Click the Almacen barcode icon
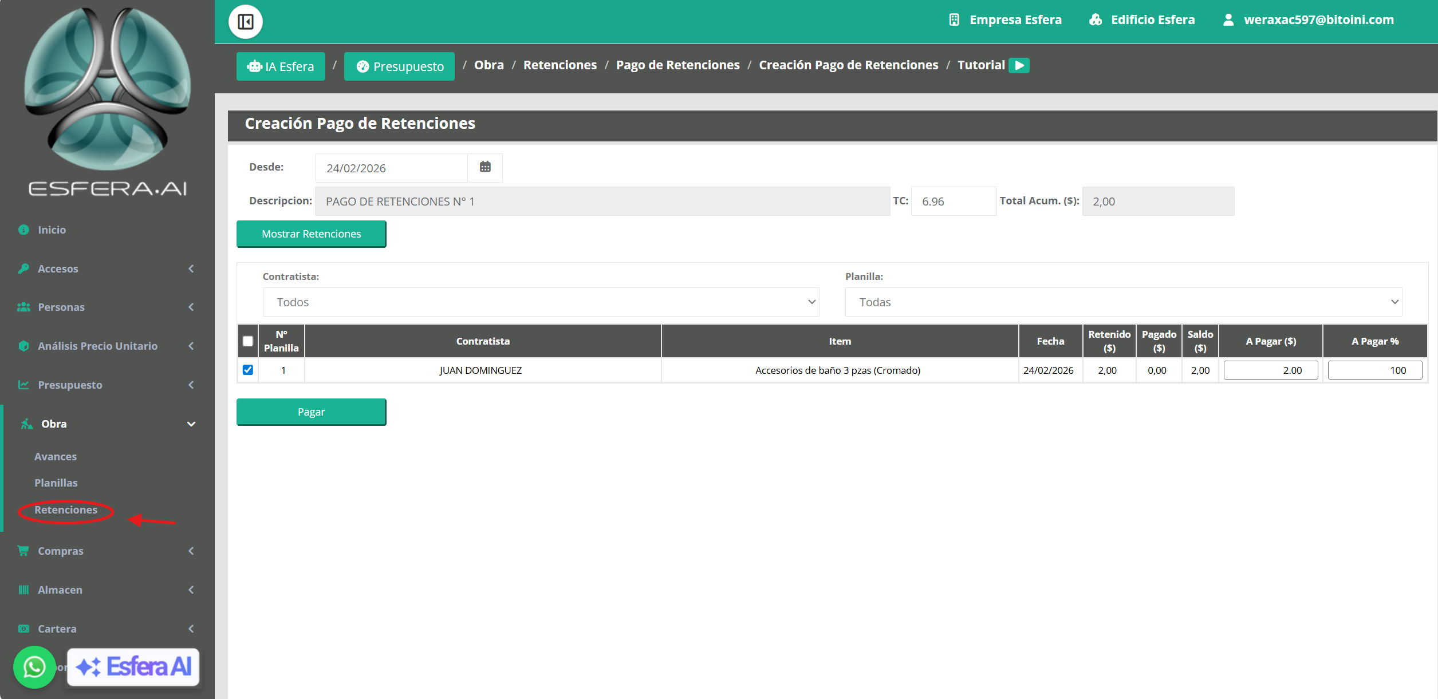The height and width of the screenshot is (699, 1438). click(23, 590)
